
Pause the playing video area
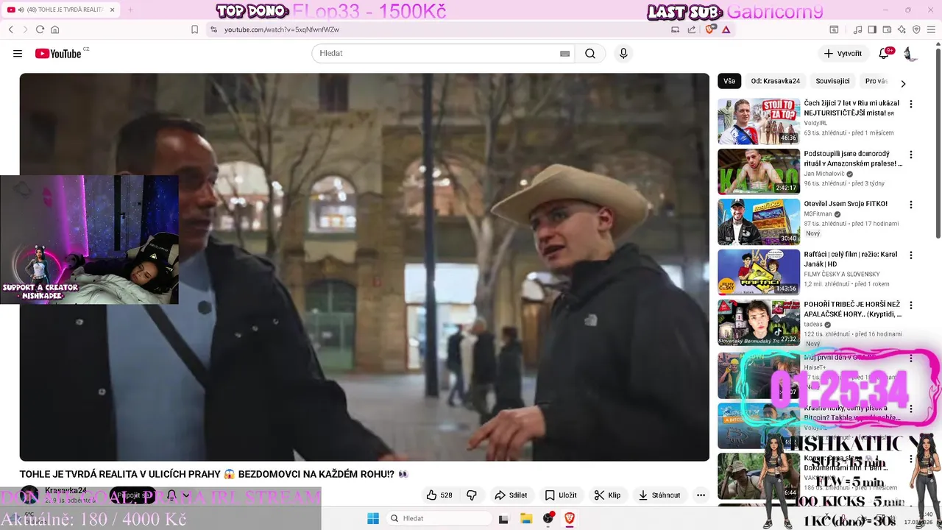pyautogui.click(x=364, y=267)
